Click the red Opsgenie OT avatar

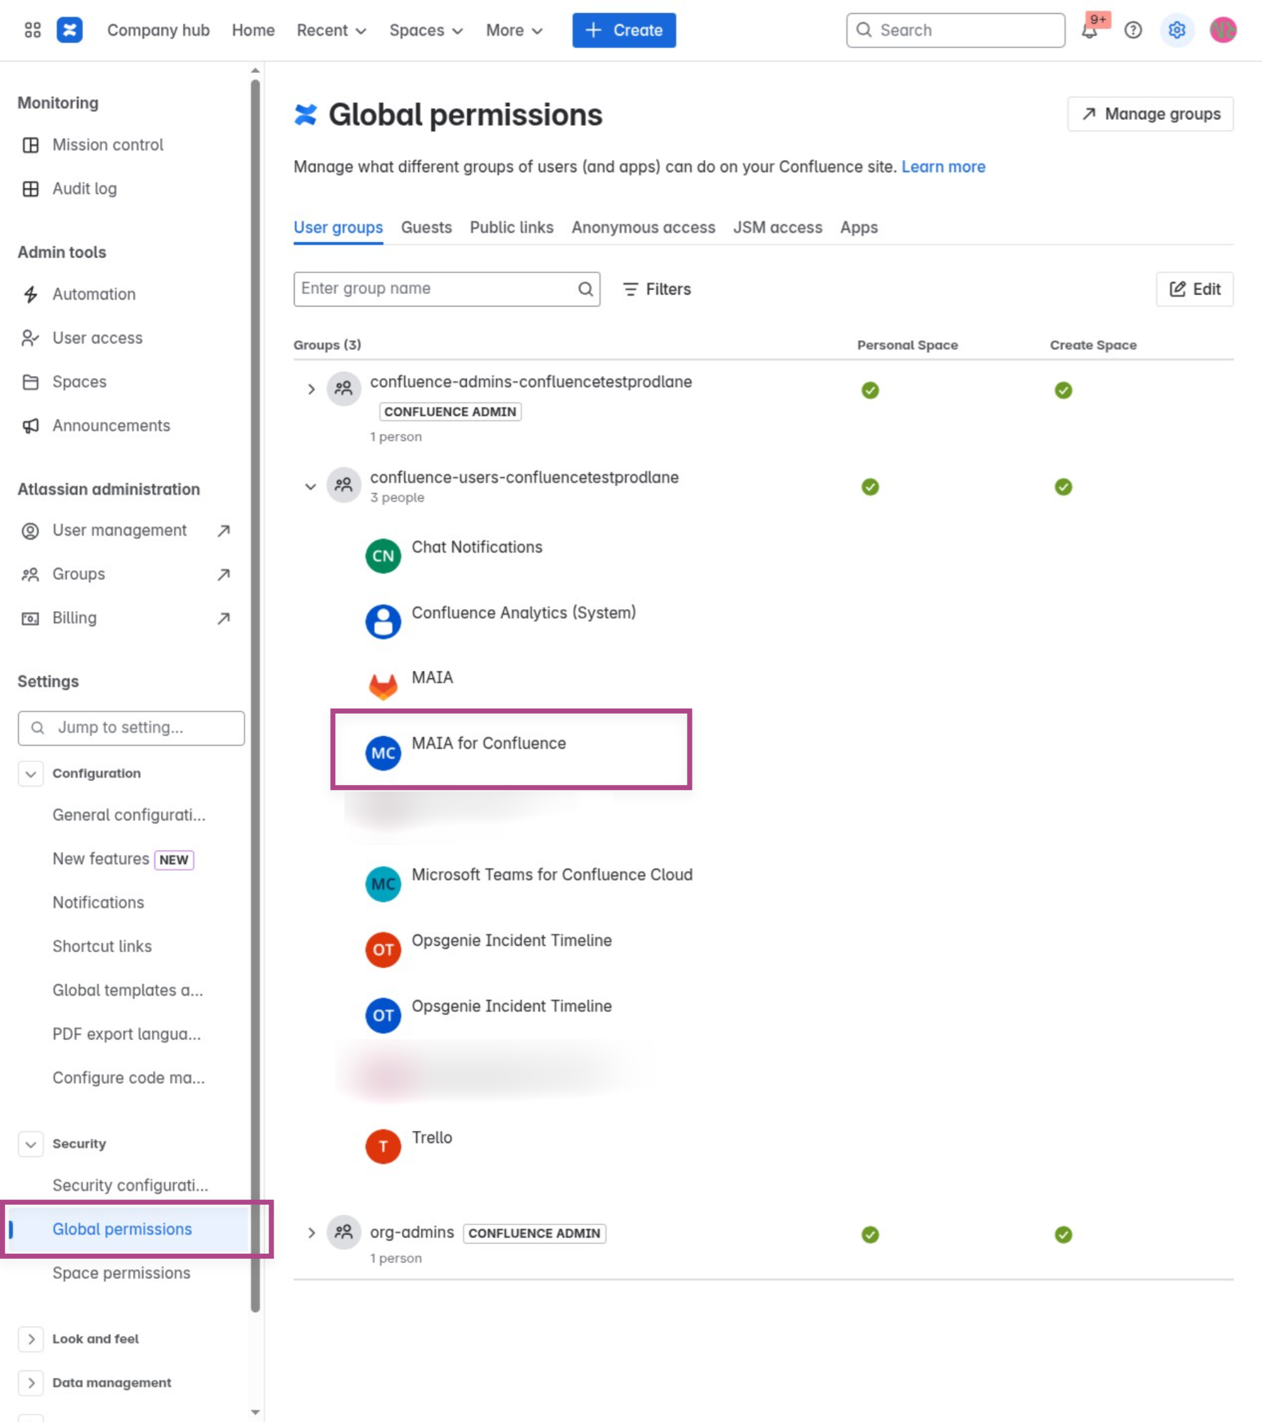pos(383,949)
